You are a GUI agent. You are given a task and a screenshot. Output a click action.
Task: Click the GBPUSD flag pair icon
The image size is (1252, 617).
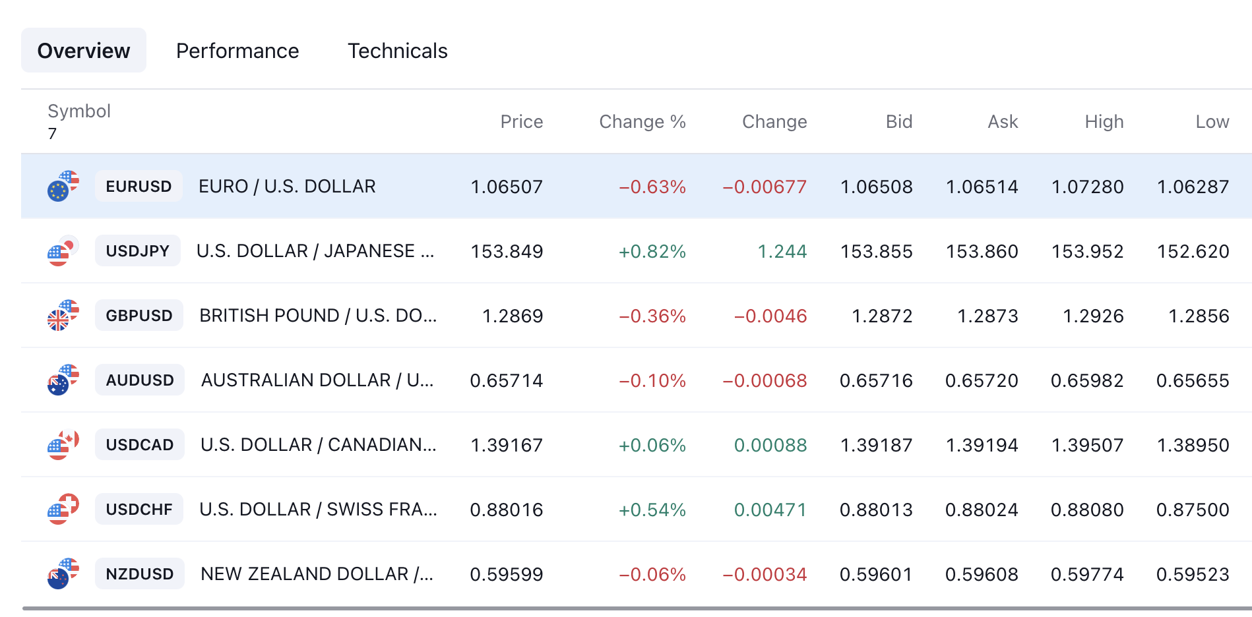(x=63, y=315)
